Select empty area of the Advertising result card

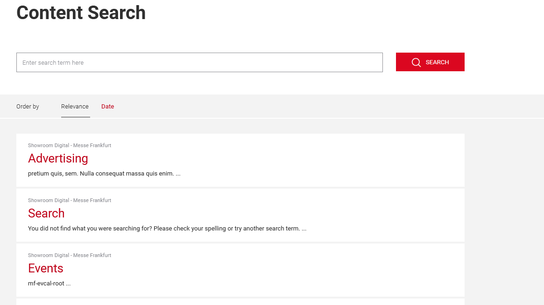[327, 161]
